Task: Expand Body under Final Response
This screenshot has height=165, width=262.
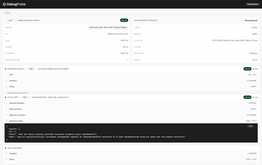Action: coord(131,159)
